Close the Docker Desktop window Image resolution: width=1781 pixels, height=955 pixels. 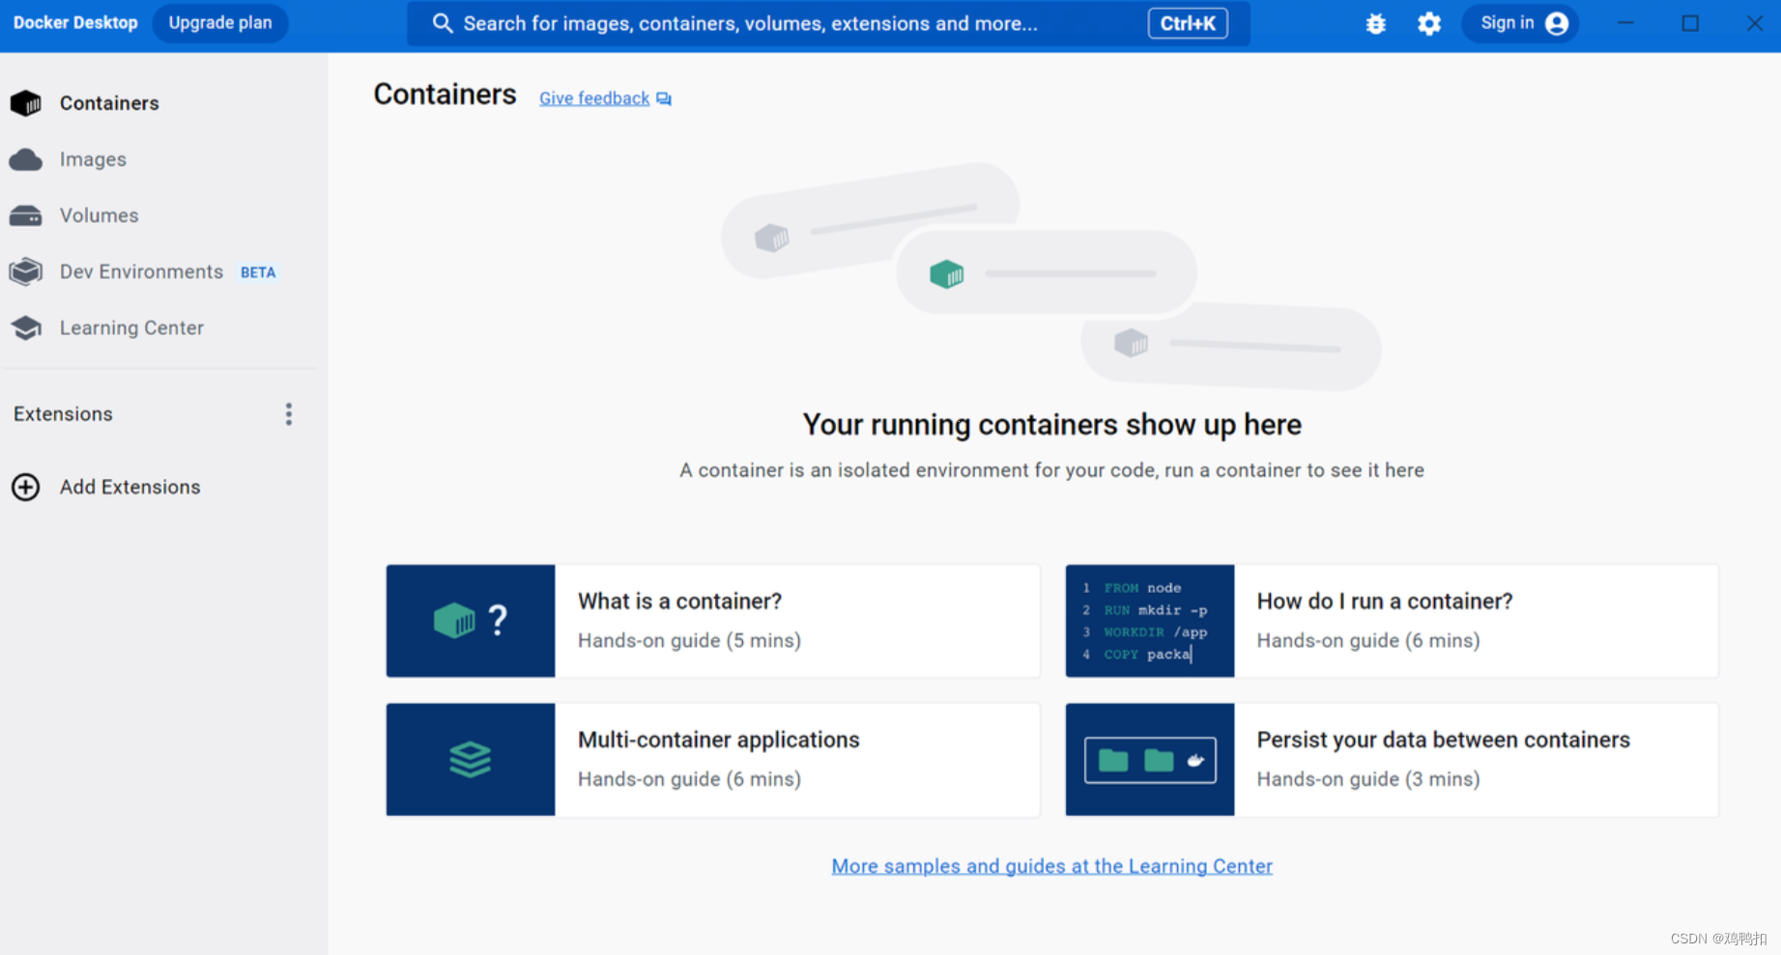tap(1755, 23)
